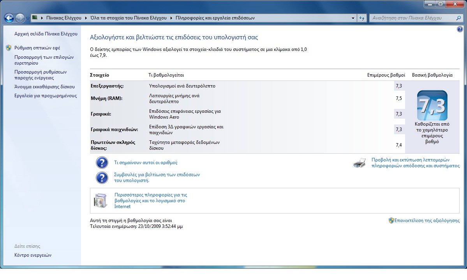Open Τι σημαίνουν αυτοί οι αριθμοί link
Screen dimensions: 467x280
[146, 163]
